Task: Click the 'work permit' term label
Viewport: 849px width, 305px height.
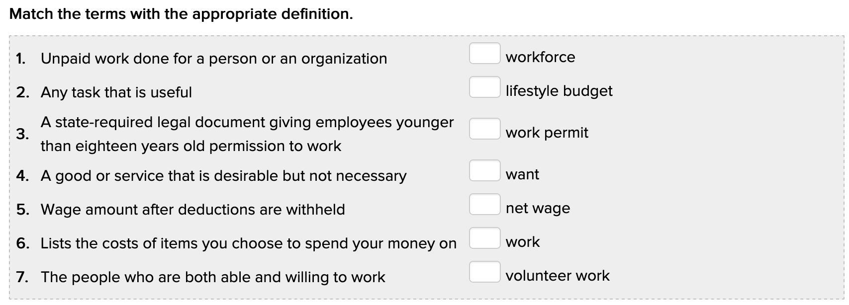Action: pyautogui.click(x=547, y=133)
